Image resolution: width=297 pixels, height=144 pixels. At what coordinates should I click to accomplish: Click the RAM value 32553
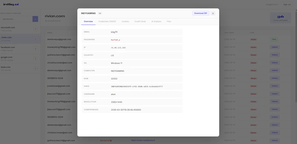coord(114,78)
